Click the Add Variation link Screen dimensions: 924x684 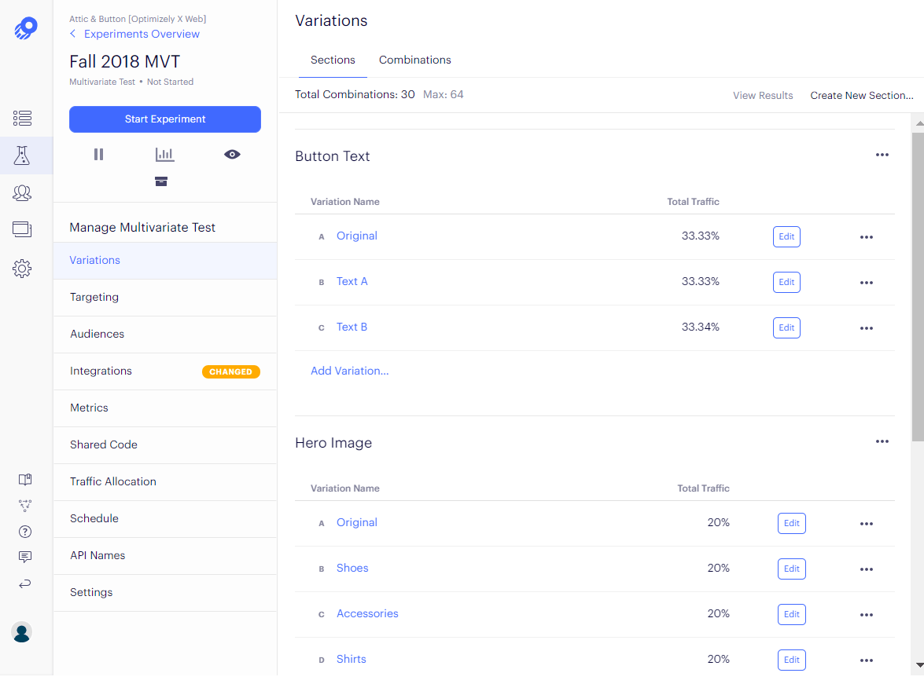point(349,371)
